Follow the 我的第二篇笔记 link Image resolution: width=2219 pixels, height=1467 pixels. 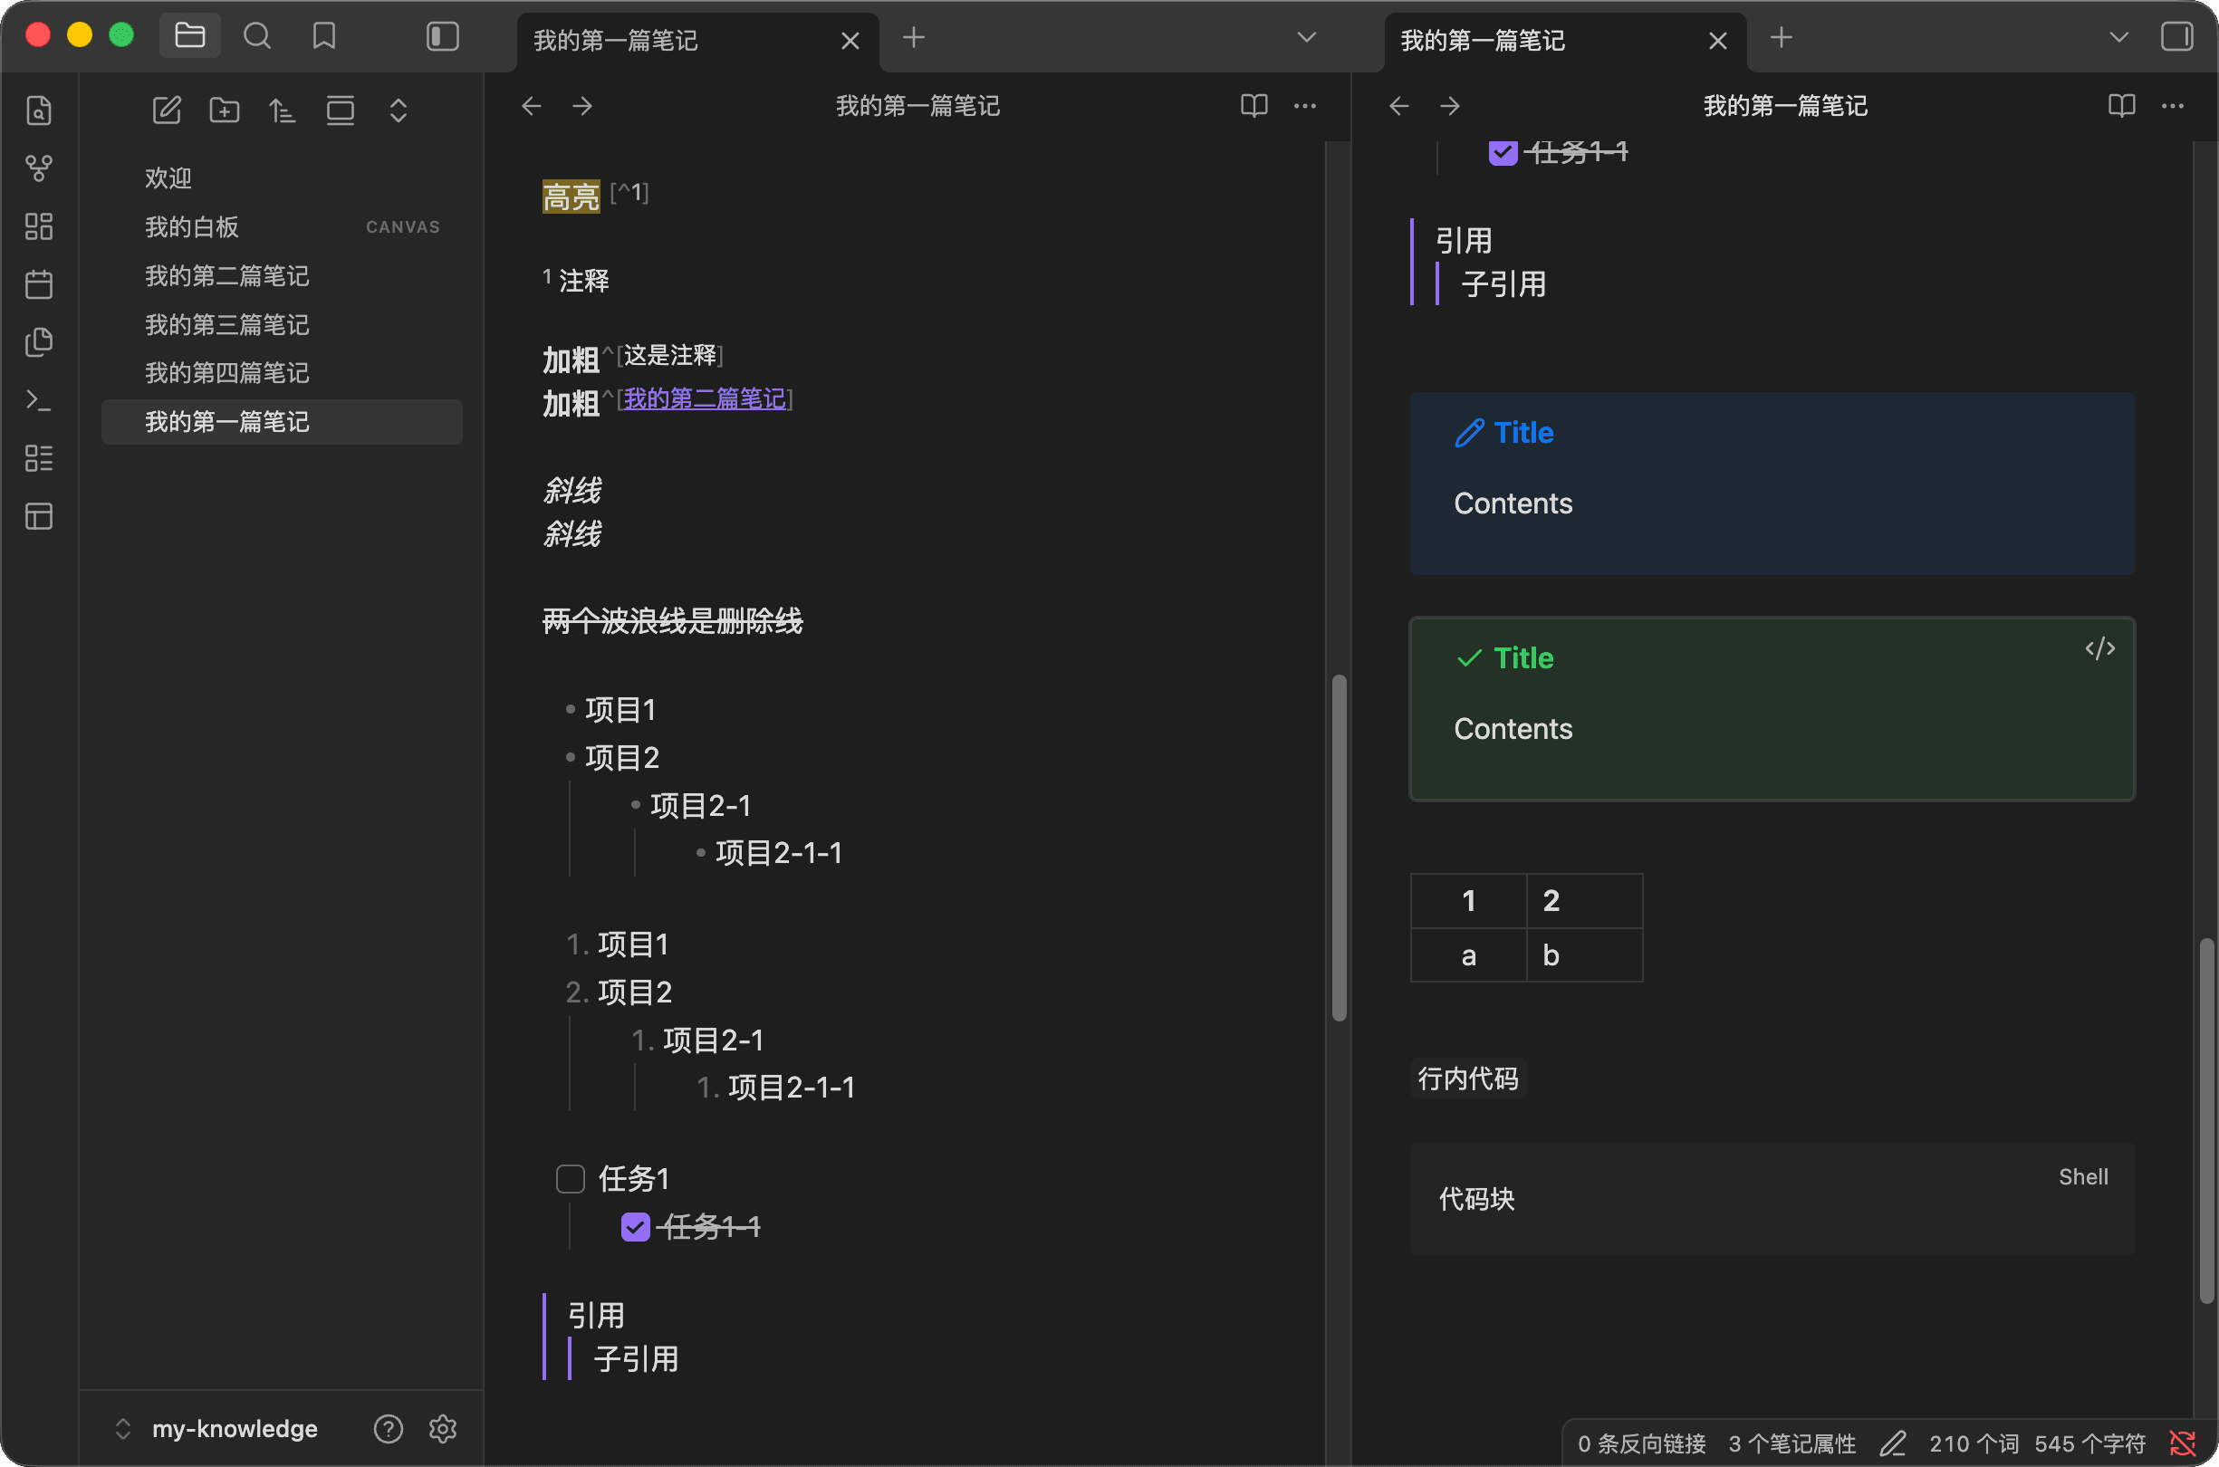point(704,398)
